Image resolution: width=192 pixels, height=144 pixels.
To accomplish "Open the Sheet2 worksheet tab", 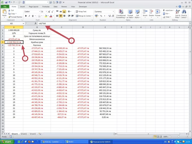I will (24, 134).
